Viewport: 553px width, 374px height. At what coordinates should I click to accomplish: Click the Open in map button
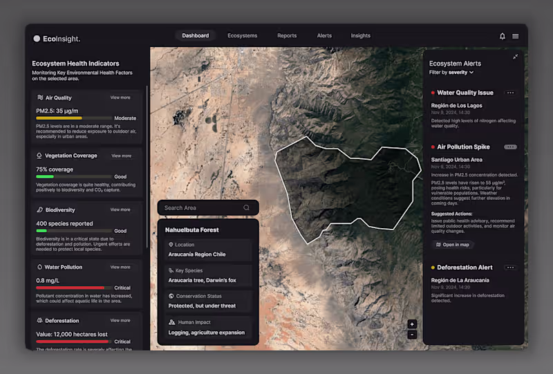pyautogui.click(x=453, y=245)
